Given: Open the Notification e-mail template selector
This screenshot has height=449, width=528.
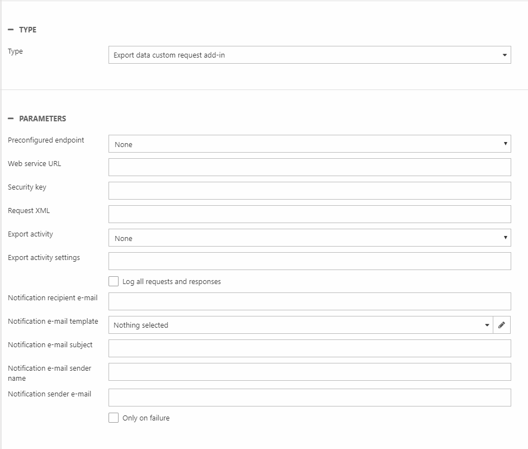Looking at the screenshot, I should pos(300,325).
